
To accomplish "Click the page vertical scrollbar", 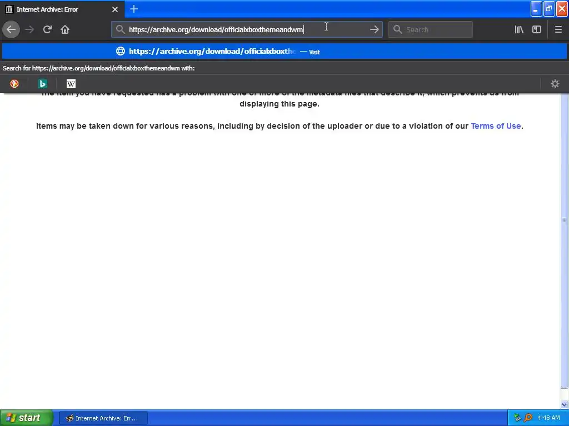I will pyautogui.click(x=565, y=220).
